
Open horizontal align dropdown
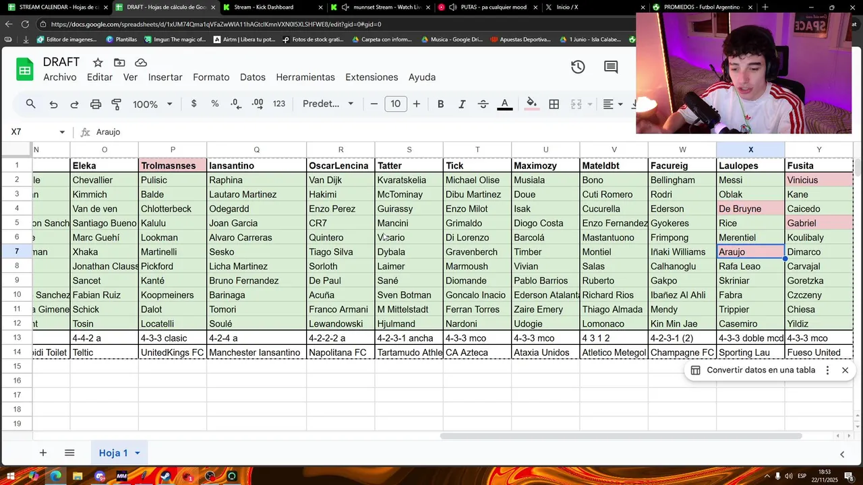pyautogui.click(x=613, y=104)
